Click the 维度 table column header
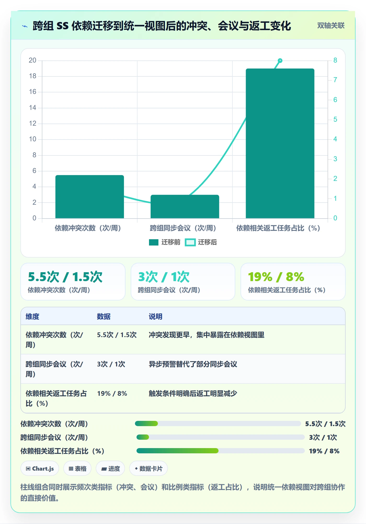 click(32, 316)
